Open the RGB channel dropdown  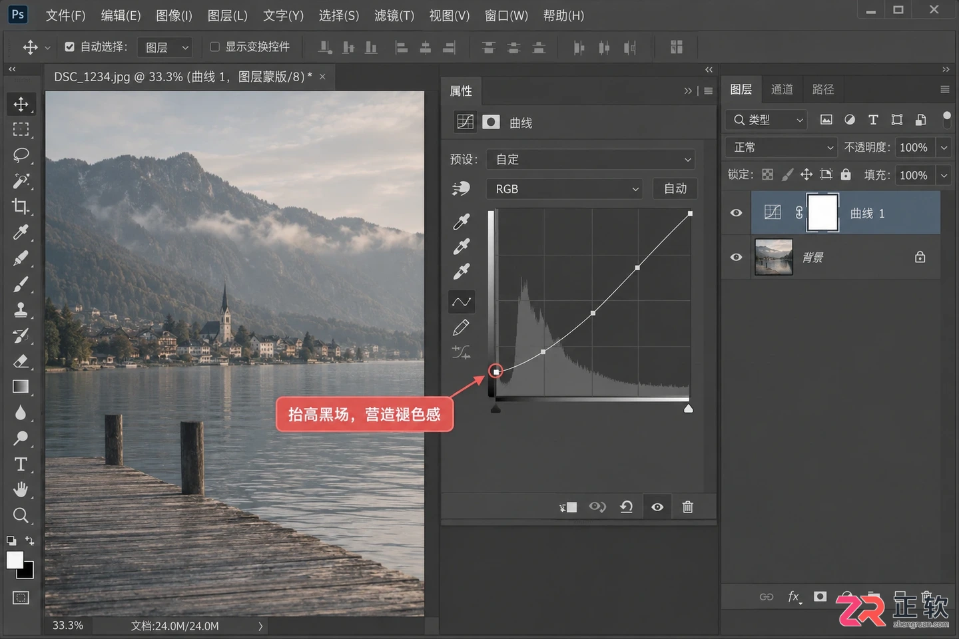[564, 189]
